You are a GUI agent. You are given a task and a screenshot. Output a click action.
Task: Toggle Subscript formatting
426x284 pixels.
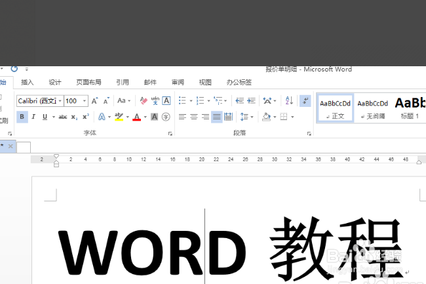(74, 117)
